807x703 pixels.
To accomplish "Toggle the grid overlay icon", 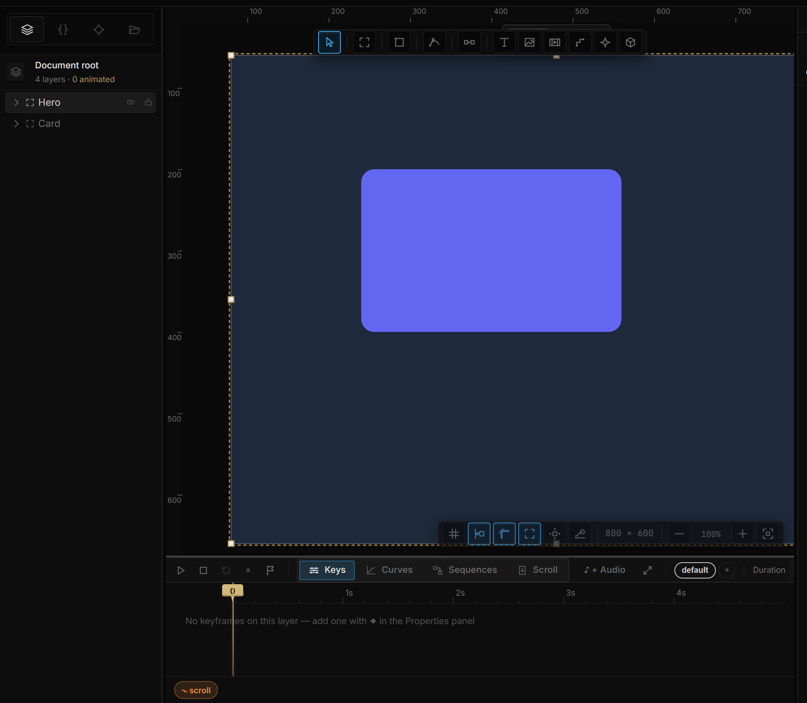I will point(454,534).
